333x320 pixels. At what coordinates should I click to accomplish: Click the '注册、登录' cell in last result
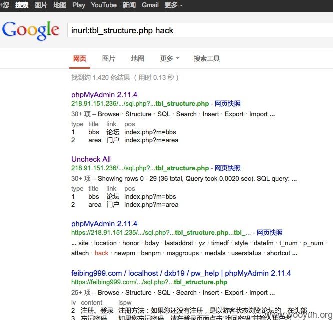(97, 311)
